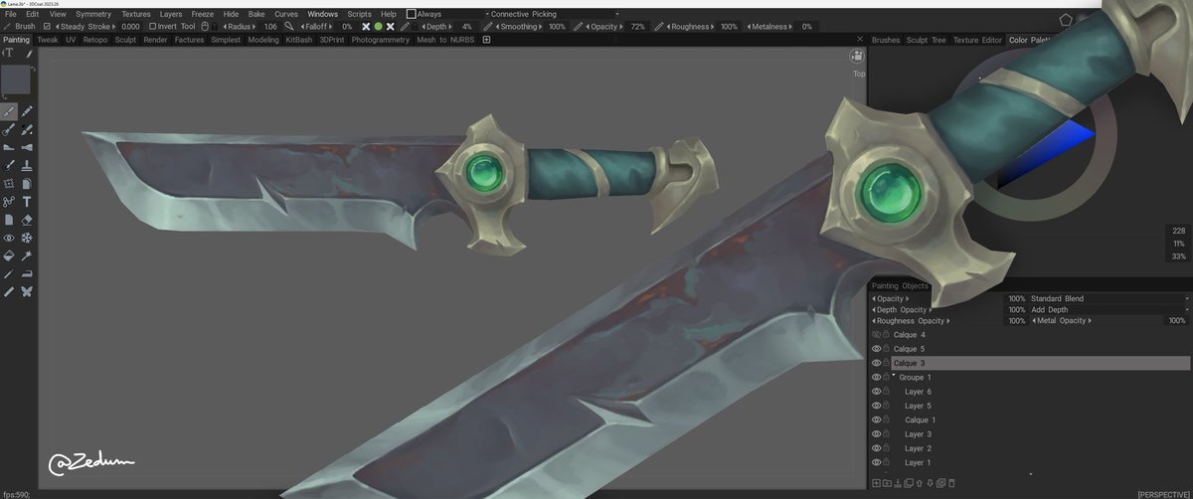This screenshot has width=1193, height=499.
Task: Add new room tab with plus icon
Action: [486, 40]
